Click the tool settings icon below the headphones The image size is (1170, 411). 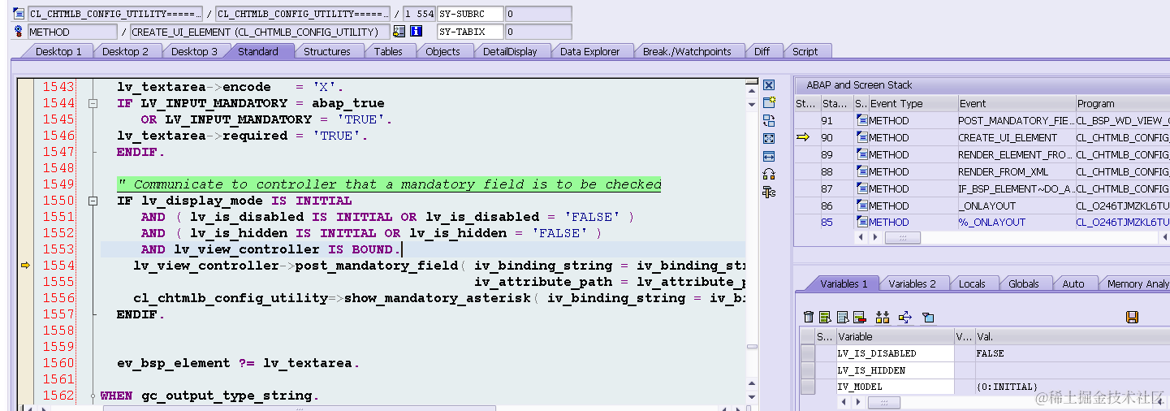(x=769, y=192)
